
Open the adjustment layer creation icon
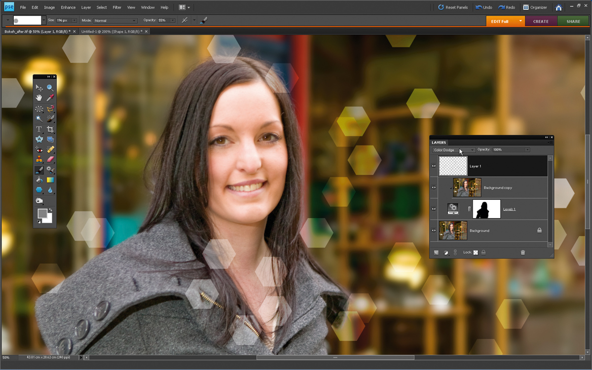445,253
